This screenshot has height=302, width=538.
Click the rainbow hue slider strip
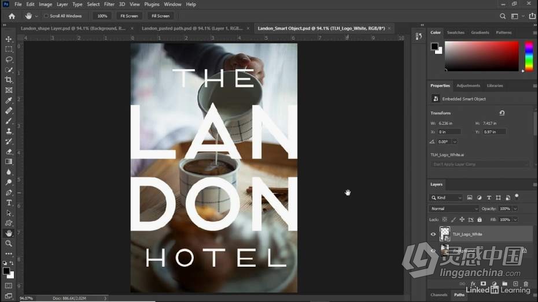click(x=529, y=56)
